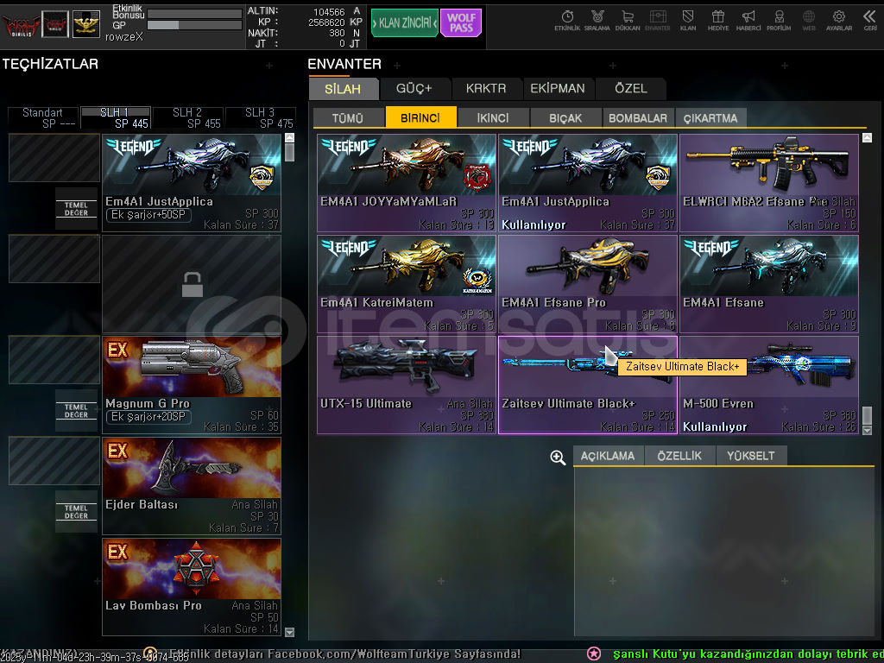The width and height of the screenshot is (884, 663).
Task: Click equipped Magnum G Pro pistol
Action: pos(192,385)
